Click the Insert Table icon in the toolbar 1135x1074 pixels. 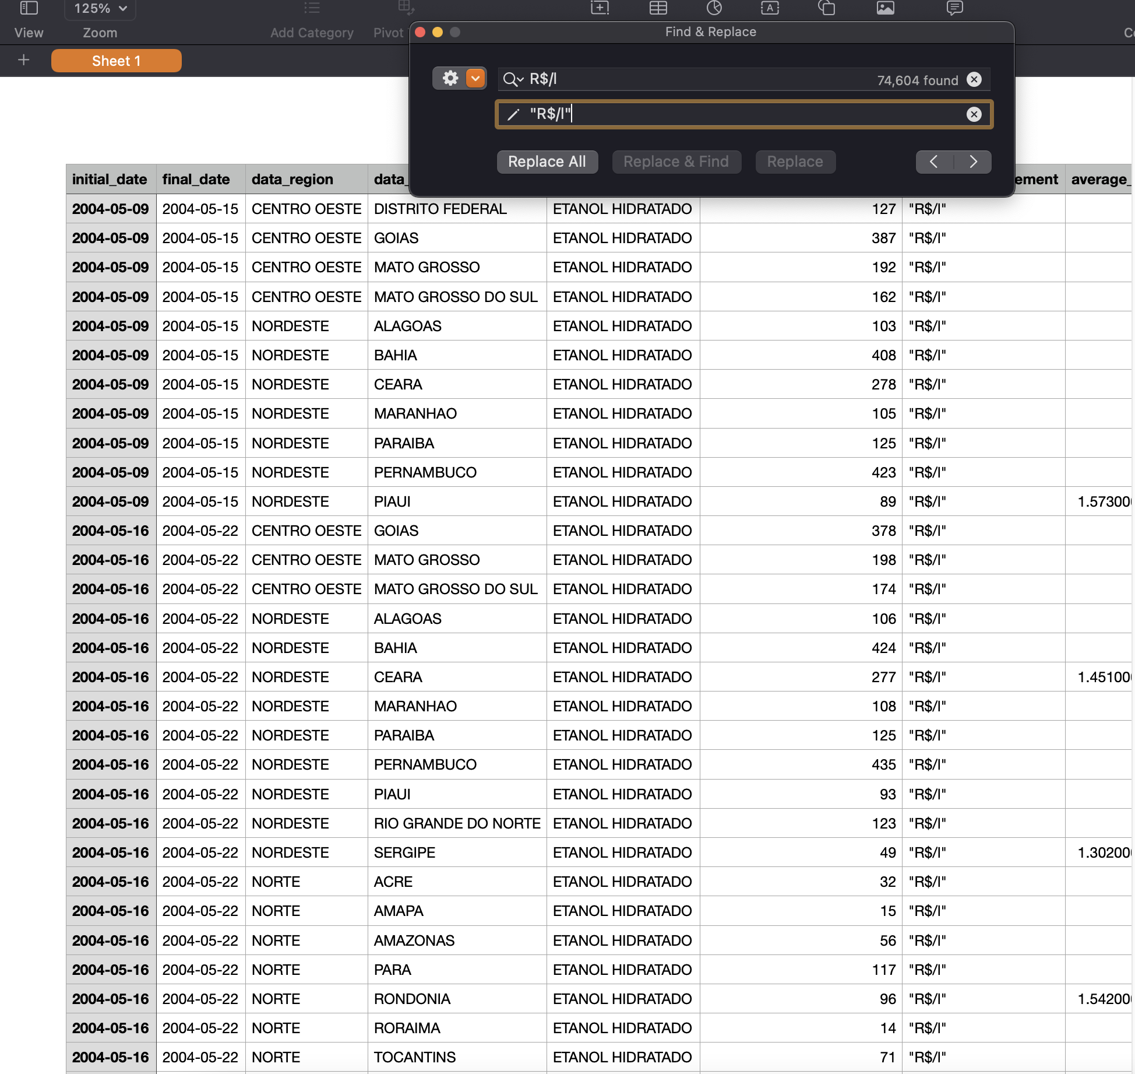click(658, 9)
